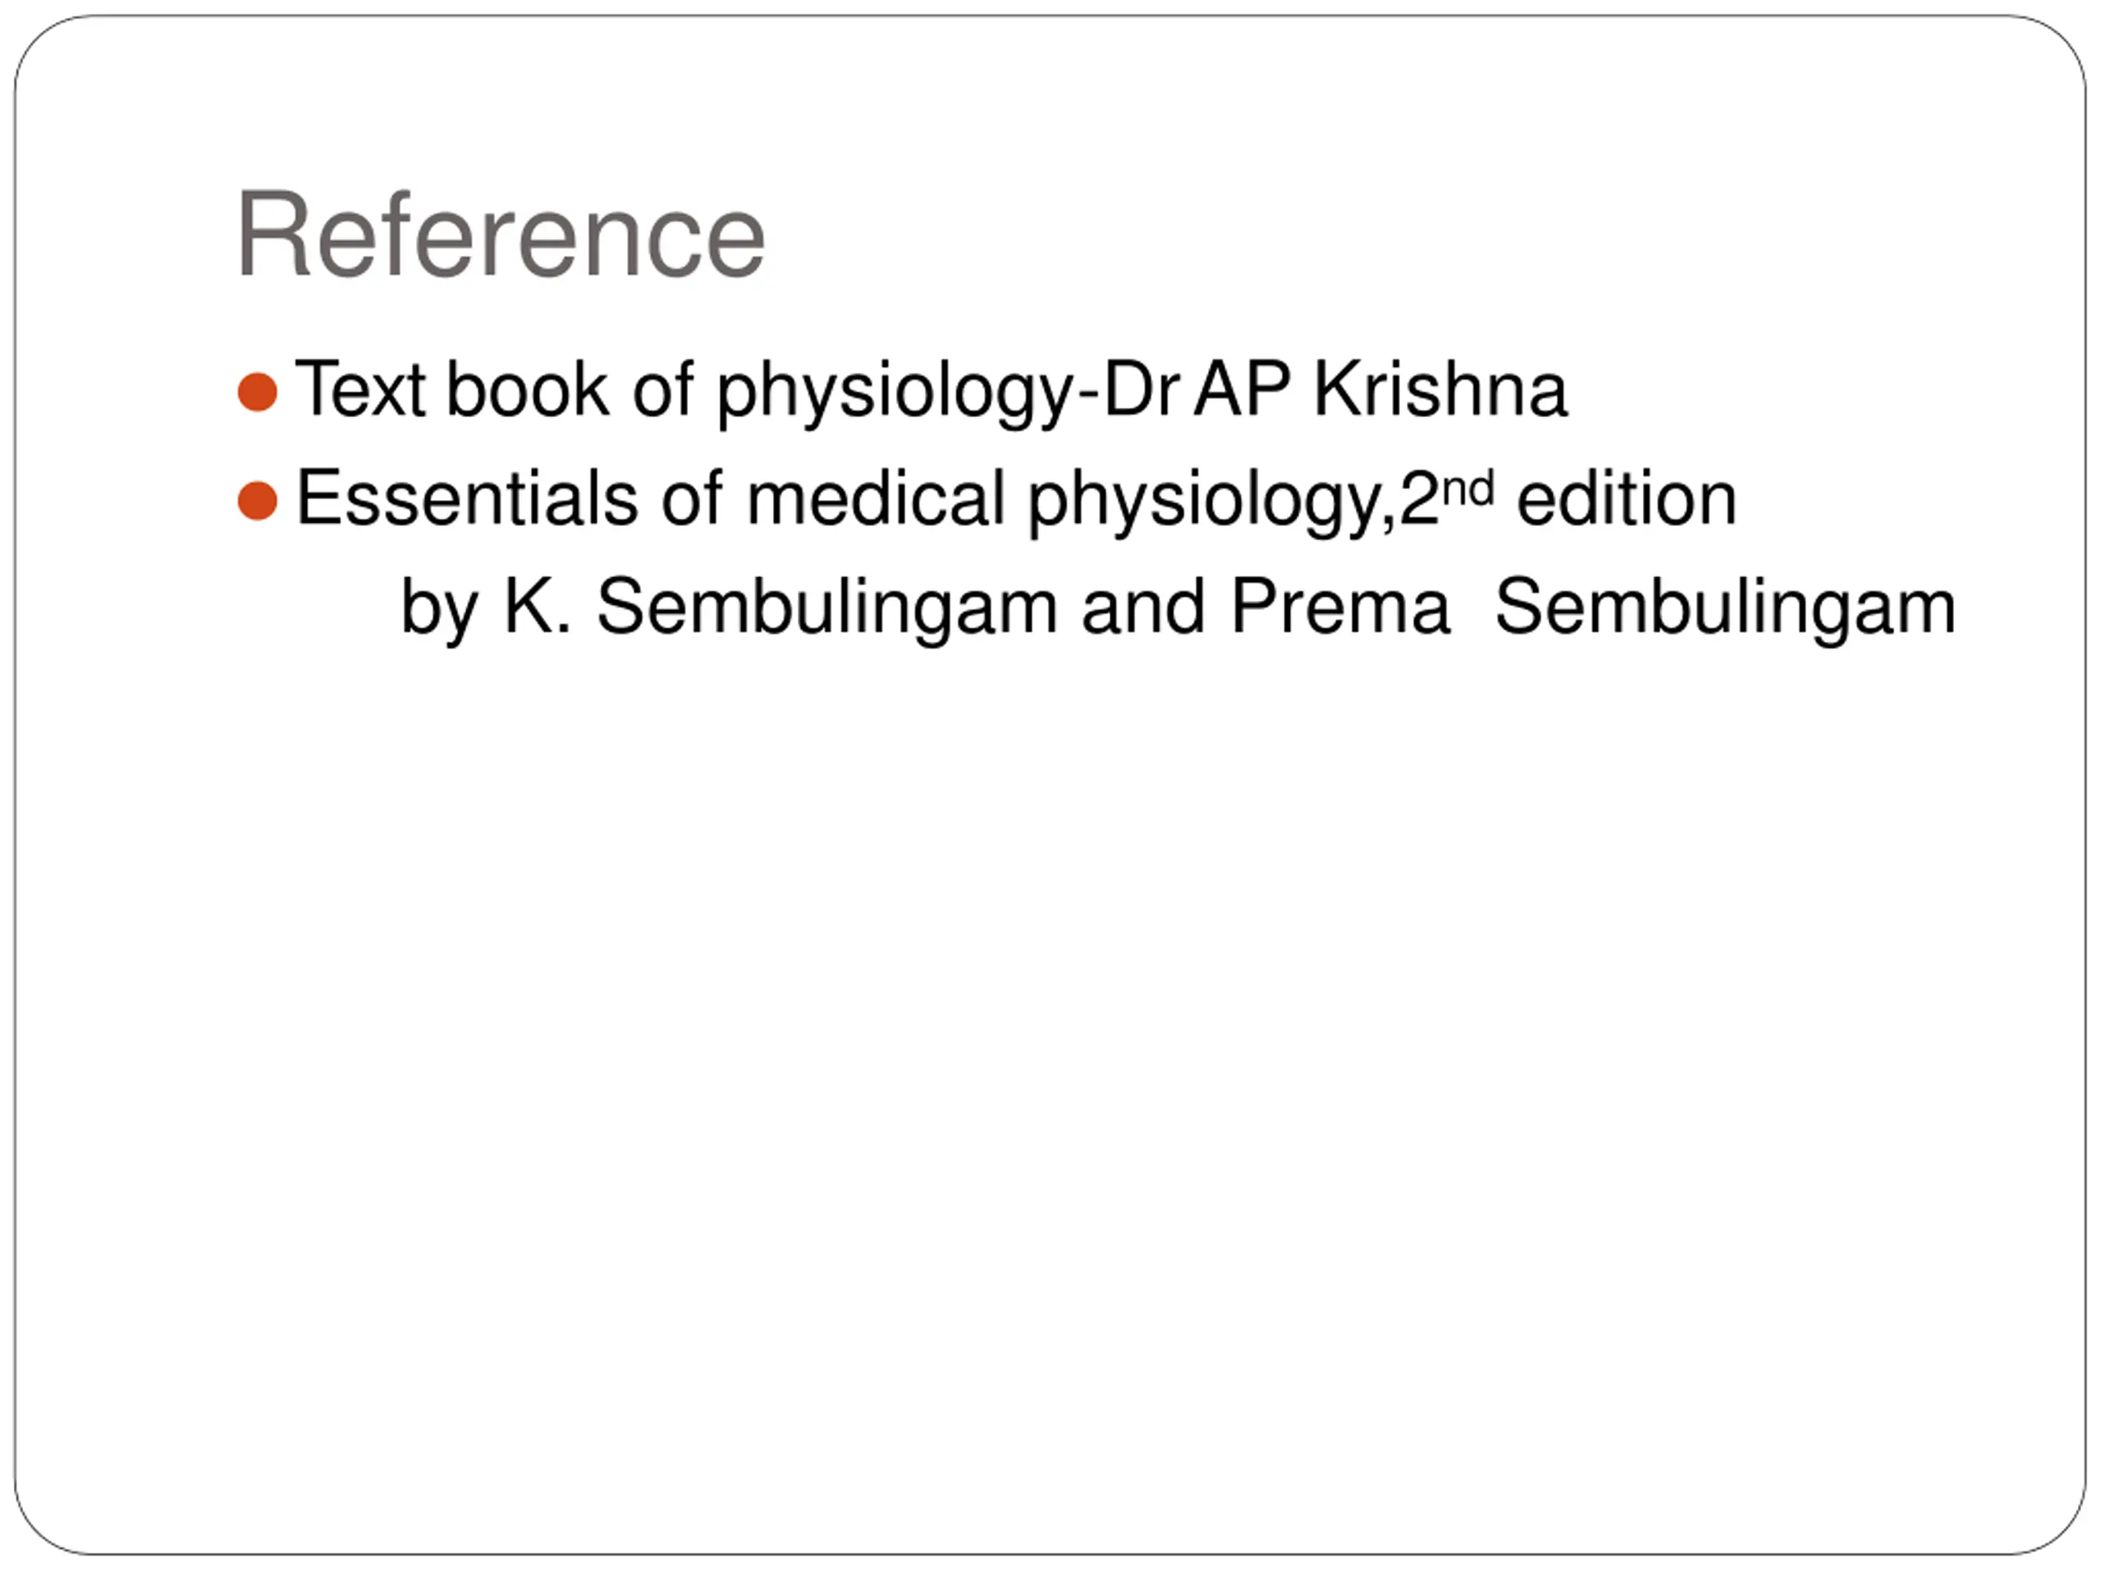Viewport: 2101px width, 1576px height.
Task: Click the name "Prema" in the author line
Action: coord(1340,607)
